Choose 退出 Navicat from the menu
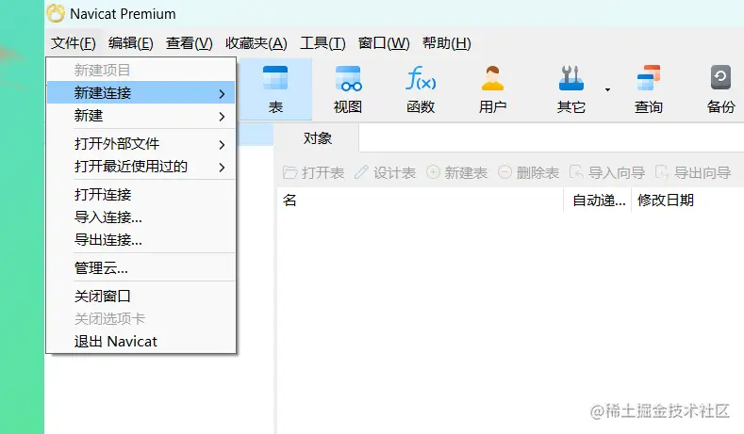Image resolution: width=744 pixels, height=434 pixels. pos(141,342)
